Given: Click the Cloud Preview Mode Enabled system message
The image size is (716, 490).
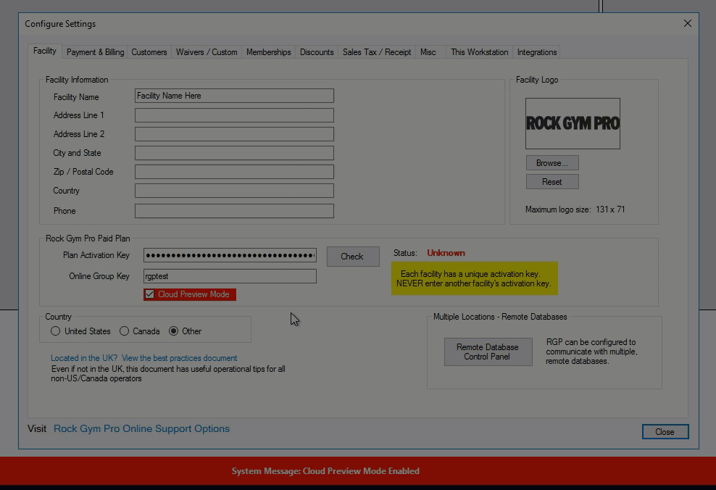Looking at the screenshot, I should (x=325, y=471).
